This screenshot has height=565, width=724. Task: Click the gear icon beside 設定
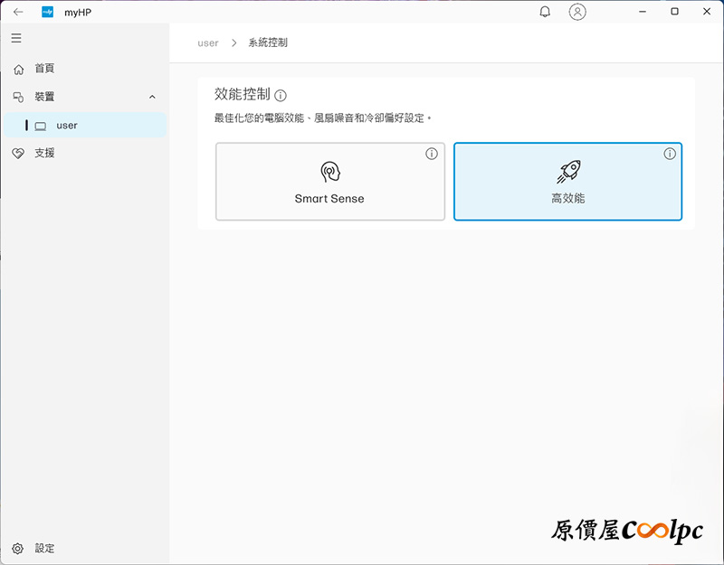click(17, 549)
